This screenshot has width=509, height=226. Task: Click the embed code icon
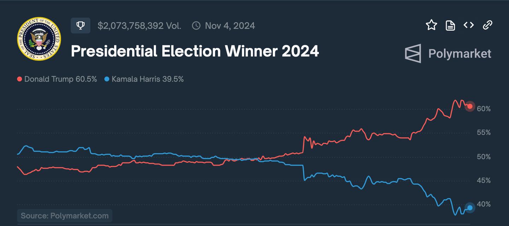469,25
